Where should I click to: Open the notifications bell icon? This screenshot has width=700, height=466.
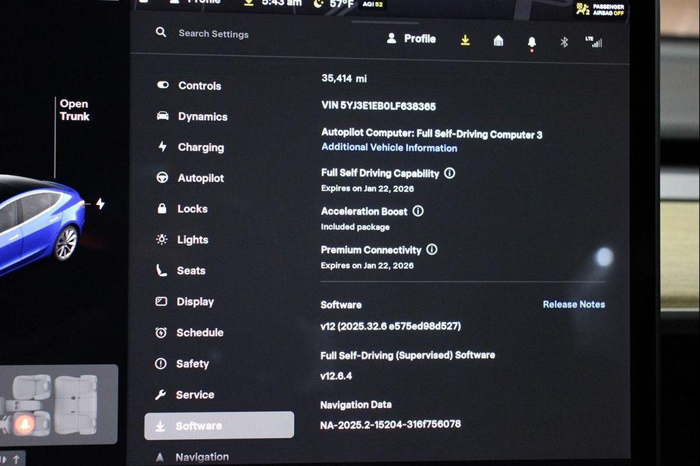(530, 40)
